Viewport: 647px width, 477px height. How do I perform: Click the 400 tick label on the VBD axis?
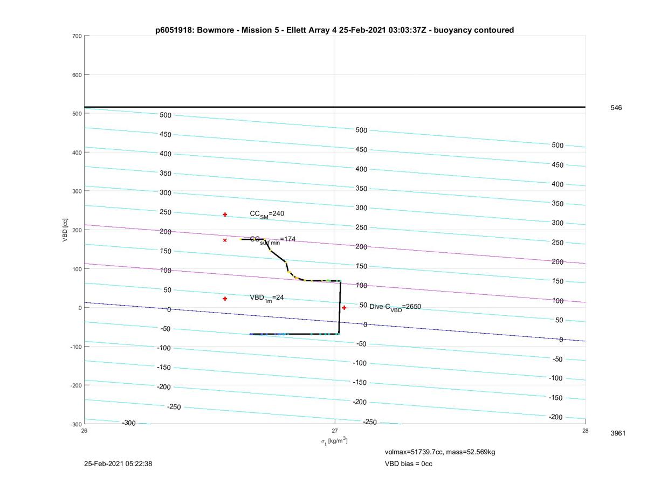click(x=77, y=153)
